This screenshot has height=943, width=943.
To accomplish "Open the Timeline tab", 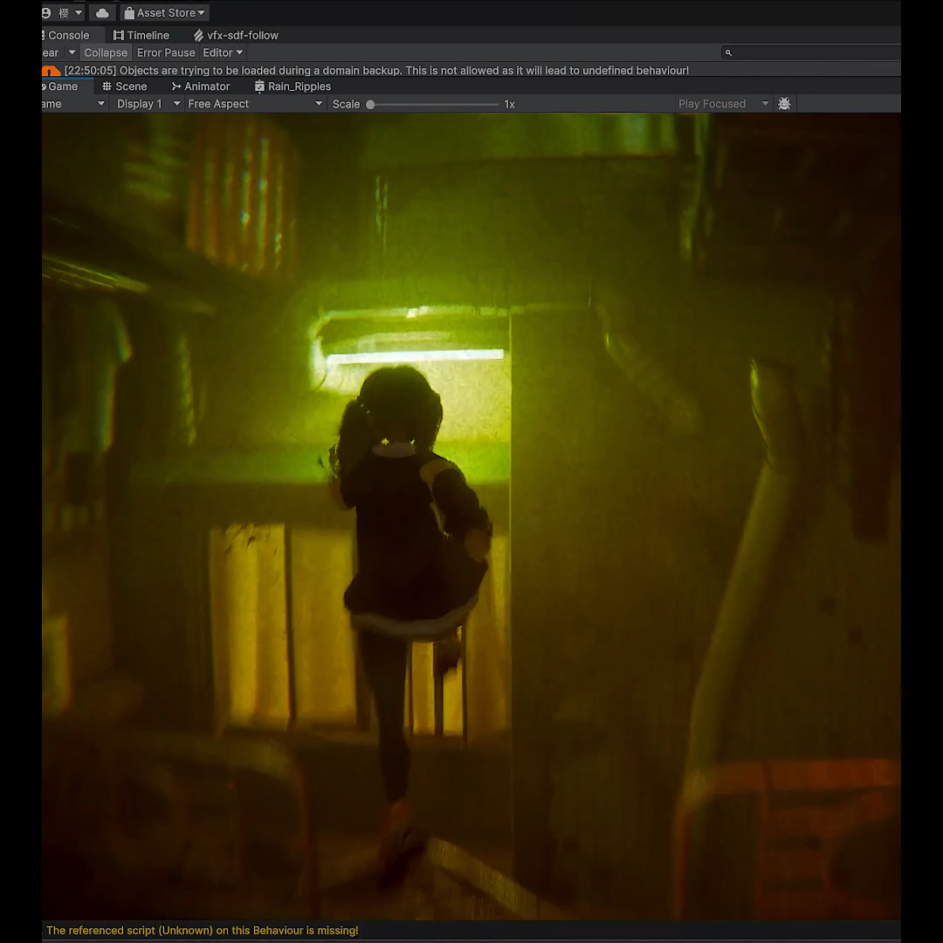I will pos(141,36).
